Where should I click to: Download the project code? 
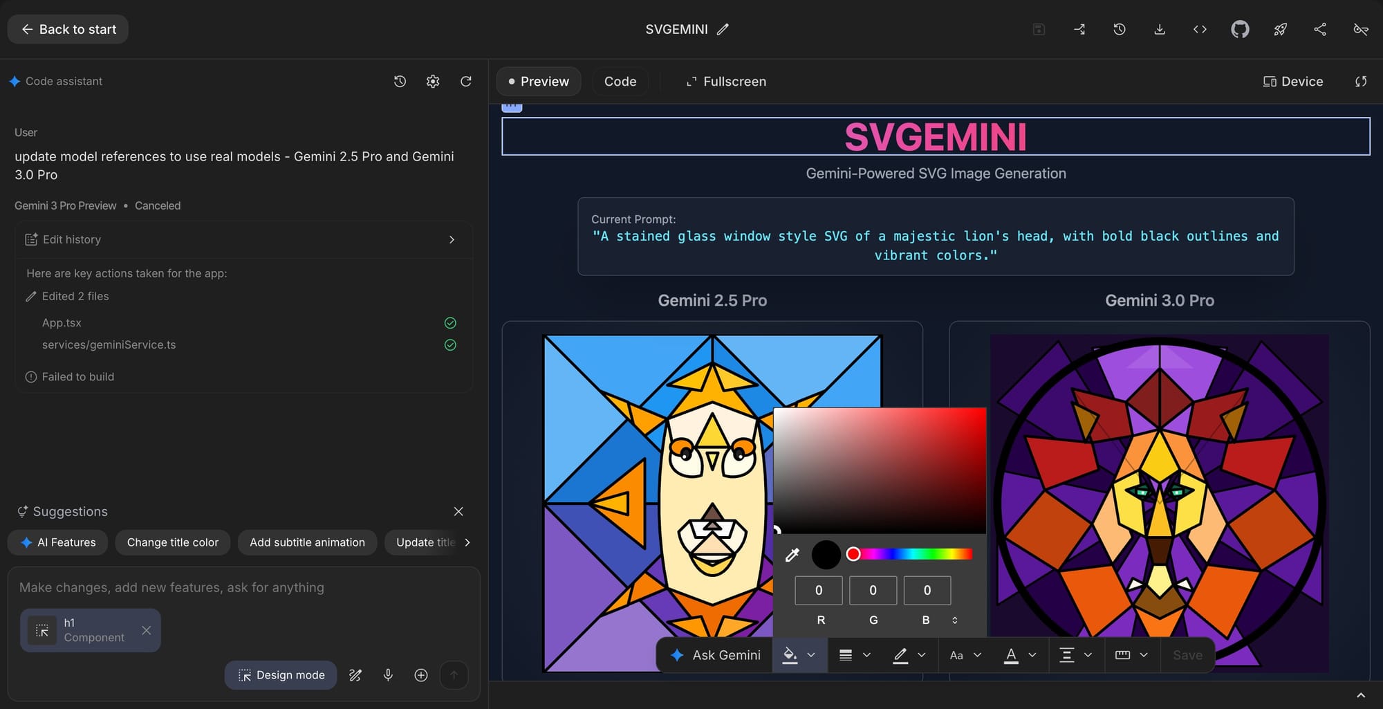[1160, 29]
